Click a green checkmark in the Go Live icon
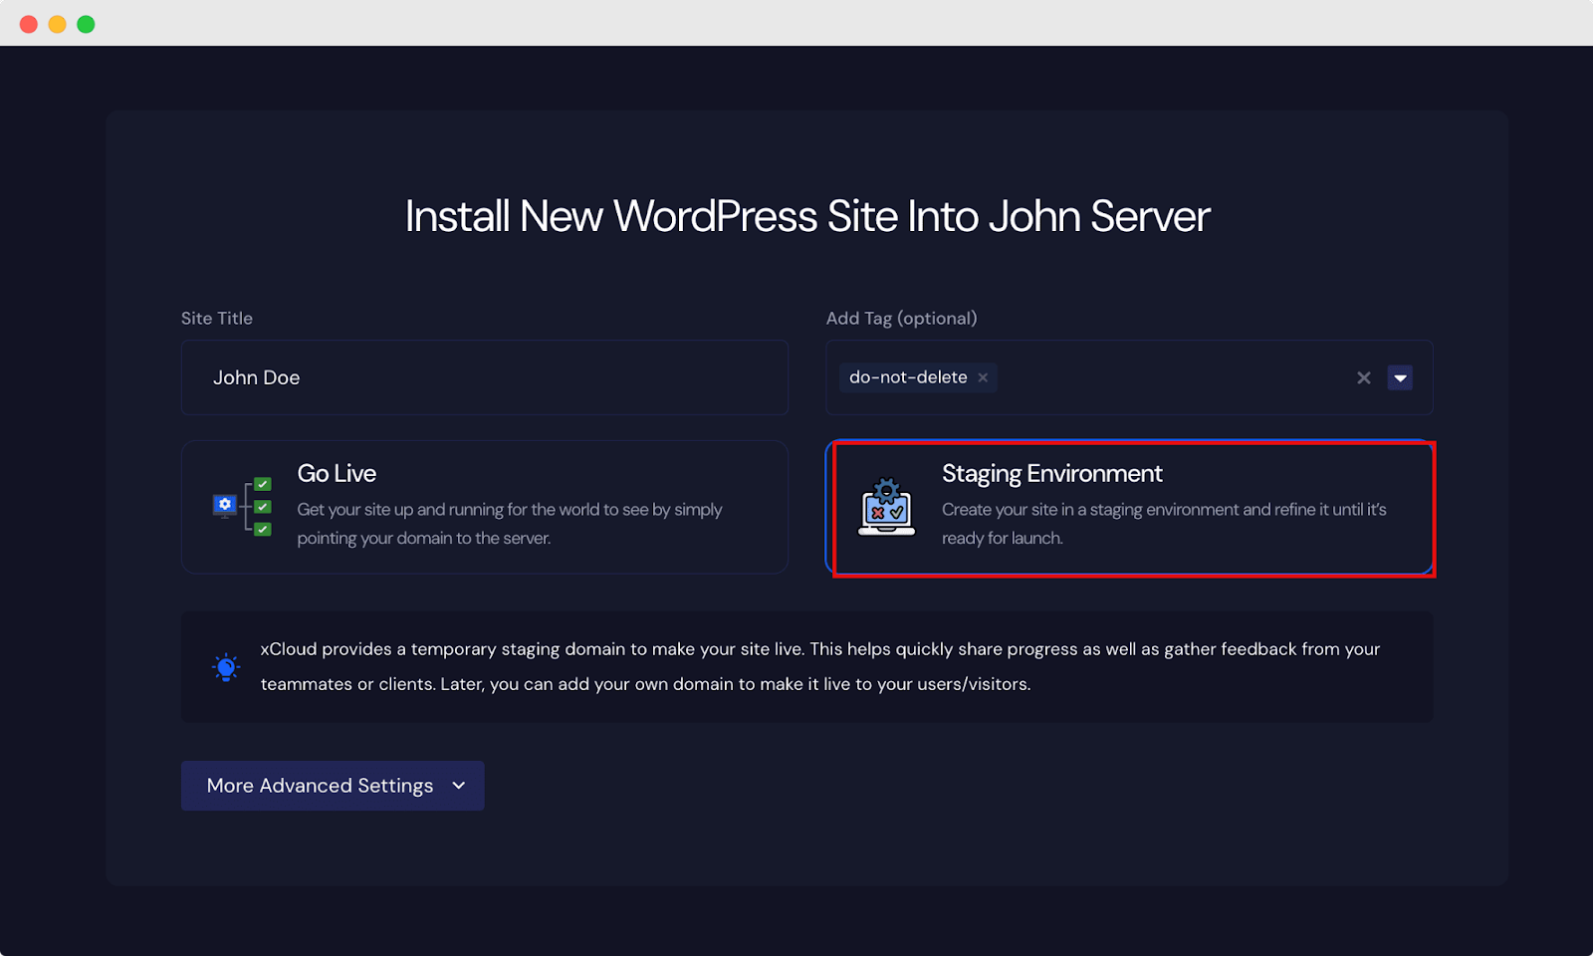Viewport: 1593px width, 956px height. coord(262,505)
